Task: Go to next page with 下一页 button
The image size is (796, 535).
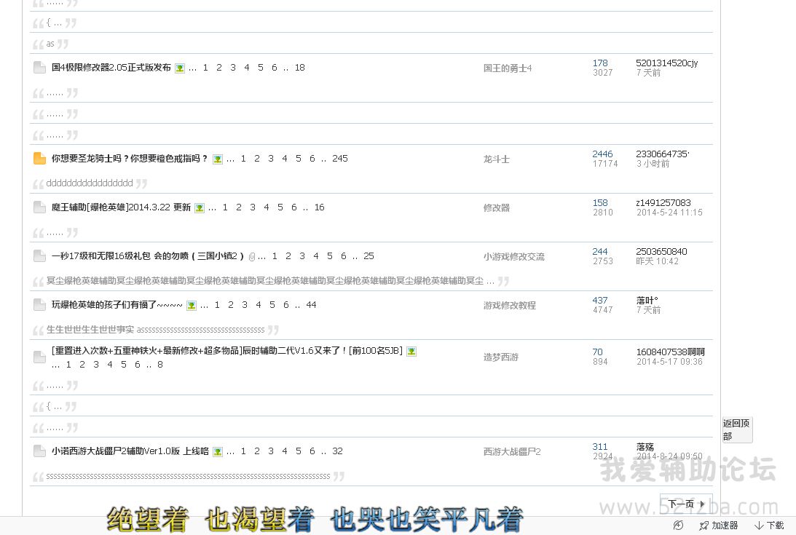Action: click(x=686, y=504)
